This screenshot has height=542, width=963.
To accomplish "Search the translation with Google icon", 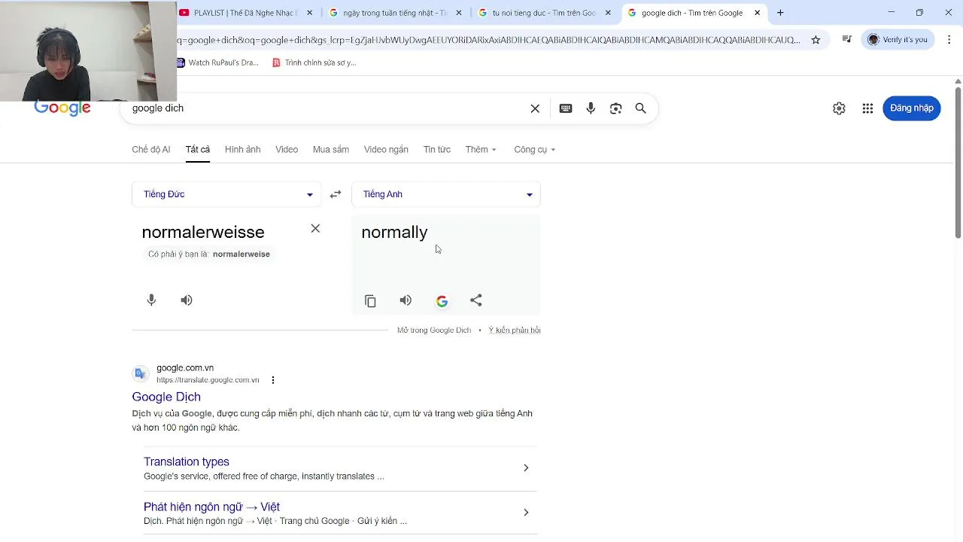I will [442, 301].
